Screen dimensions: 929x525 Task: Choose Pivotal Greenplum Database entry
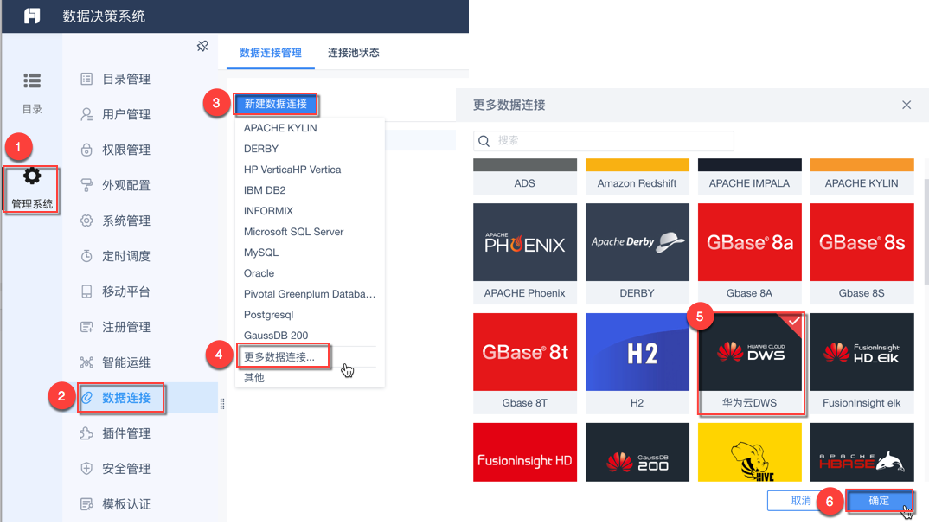pos(310,294)
